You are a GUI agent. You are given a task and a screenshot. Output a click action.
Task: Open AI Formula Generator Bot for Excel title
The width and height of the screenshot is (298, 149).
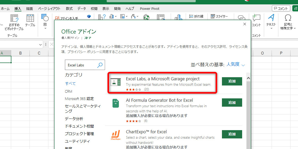[x=159, y=100]
